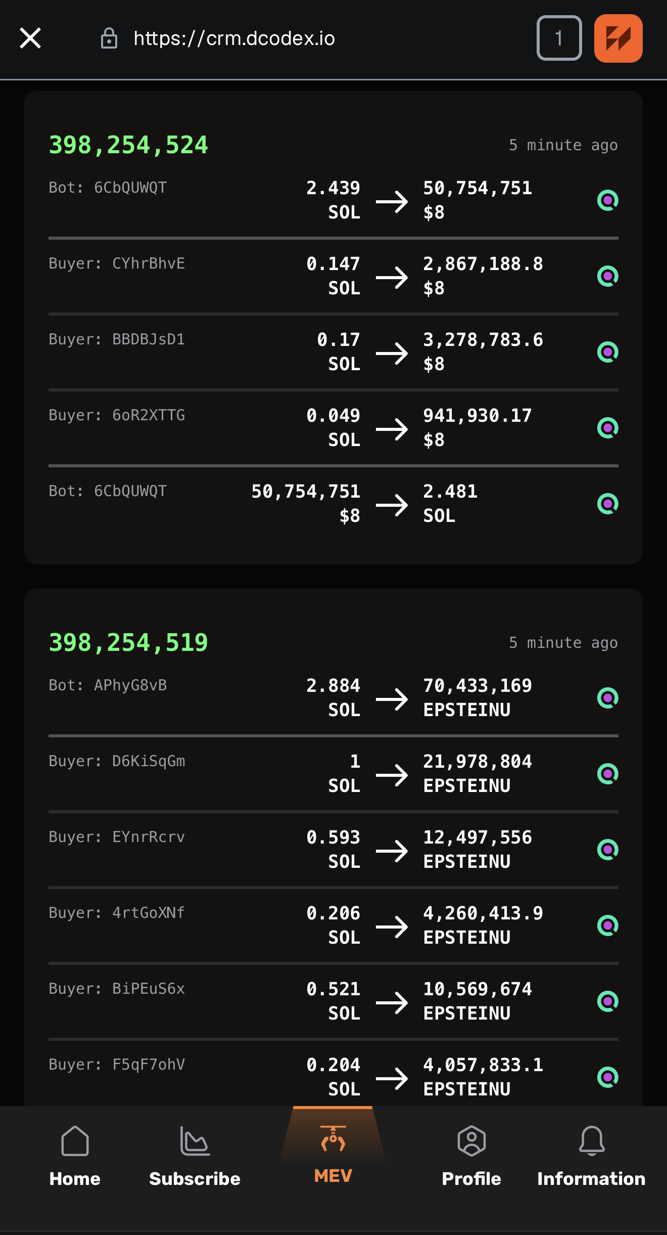Click explorer icon for Buyer EYnrRcrv
Screen dimensions: 667x1235
607,850
